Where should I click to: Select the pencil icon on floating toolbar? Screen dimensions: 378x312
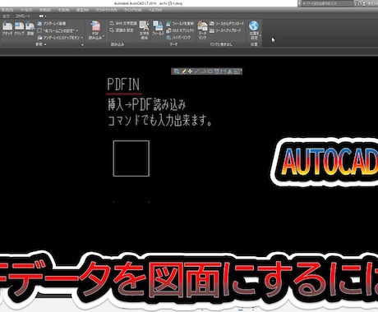point(183,71)
